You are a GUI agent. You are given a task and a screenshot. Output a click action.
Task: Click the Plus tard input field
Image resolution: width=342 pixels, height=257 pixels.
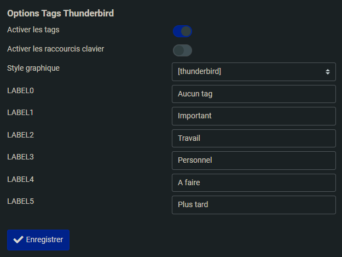[253, 204]
